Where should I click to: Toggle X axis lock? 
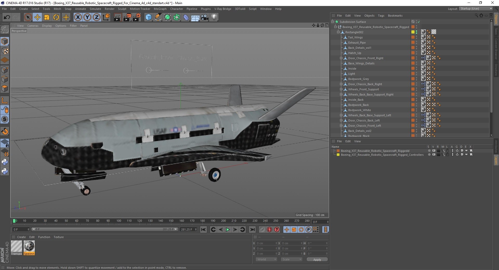point(78,17)
